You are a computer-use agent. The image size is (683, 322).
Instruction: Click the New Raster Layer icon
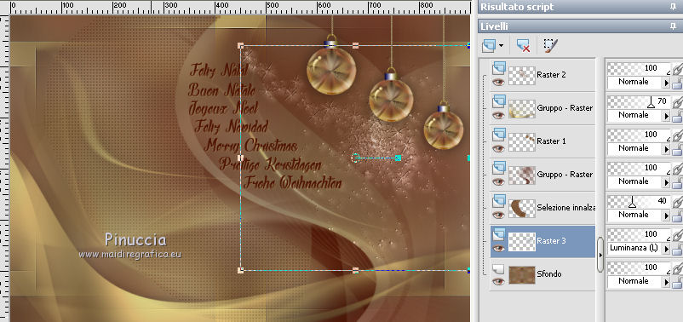tap(490, 45)
